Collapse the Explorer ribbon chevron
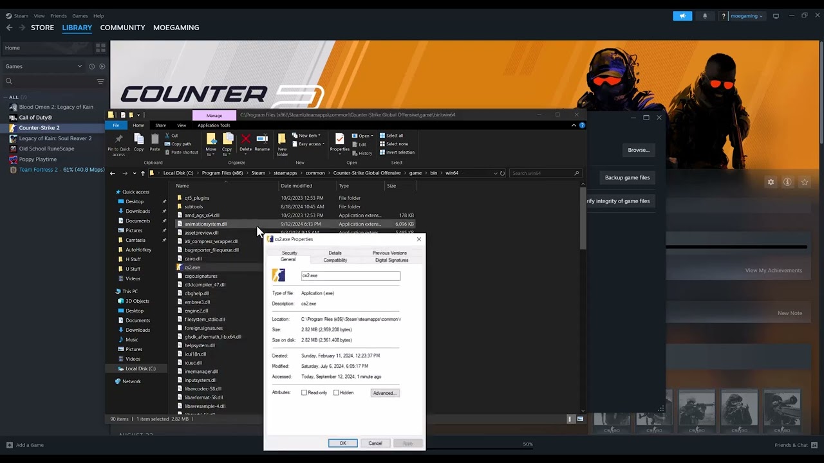The image size is (824, 463). (573, 125)
